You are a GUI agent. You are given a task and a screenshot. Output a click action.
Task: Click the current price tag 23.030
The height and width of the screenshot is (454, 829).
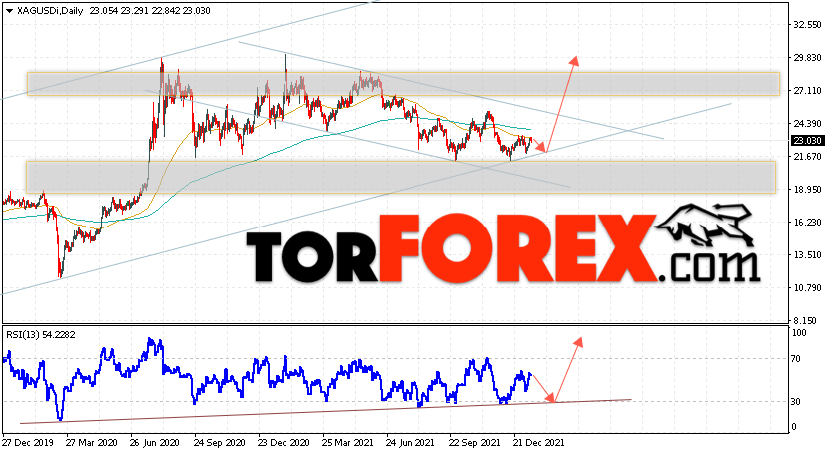[807, 141]
